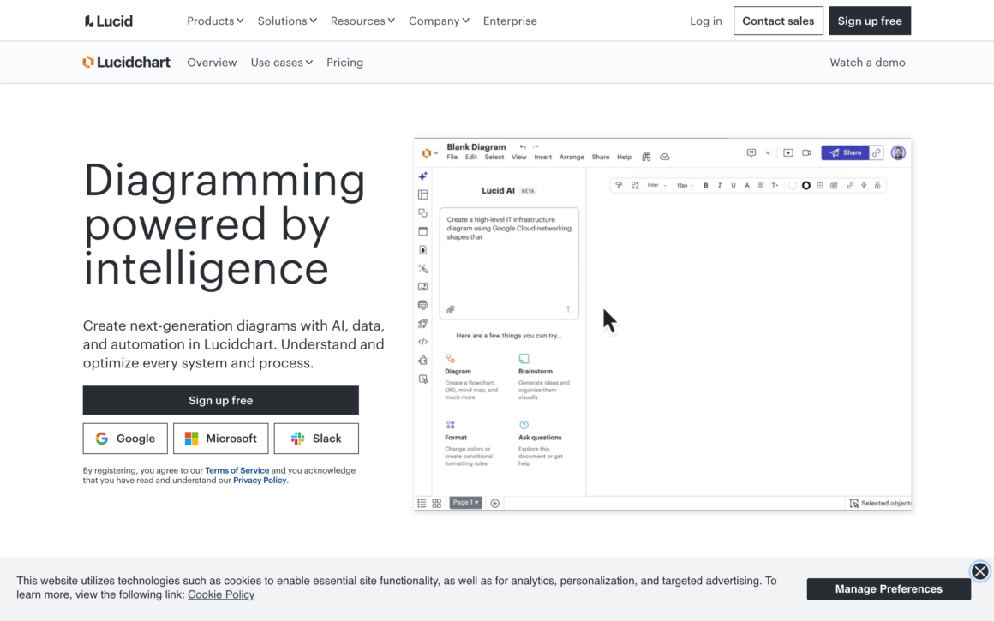Open the code brackets icon in the sidebar
Image resolution: width=994 pixels, height=621 pixels.
(x=422, y=342)
